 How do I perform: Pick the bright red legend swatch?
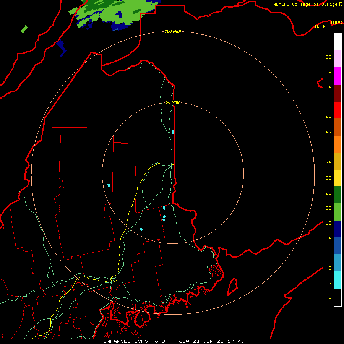(x=338, y=110)
